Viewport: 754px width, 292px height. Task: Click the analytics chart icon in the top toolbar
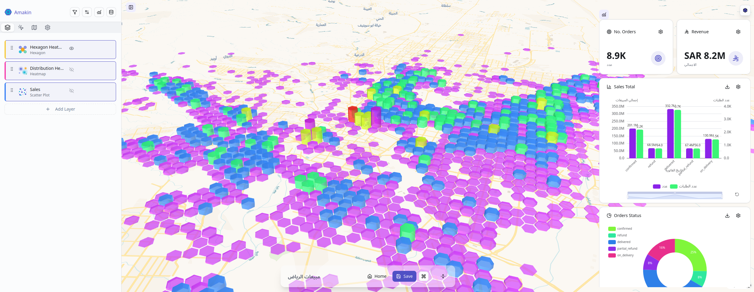tap(99, 12)
